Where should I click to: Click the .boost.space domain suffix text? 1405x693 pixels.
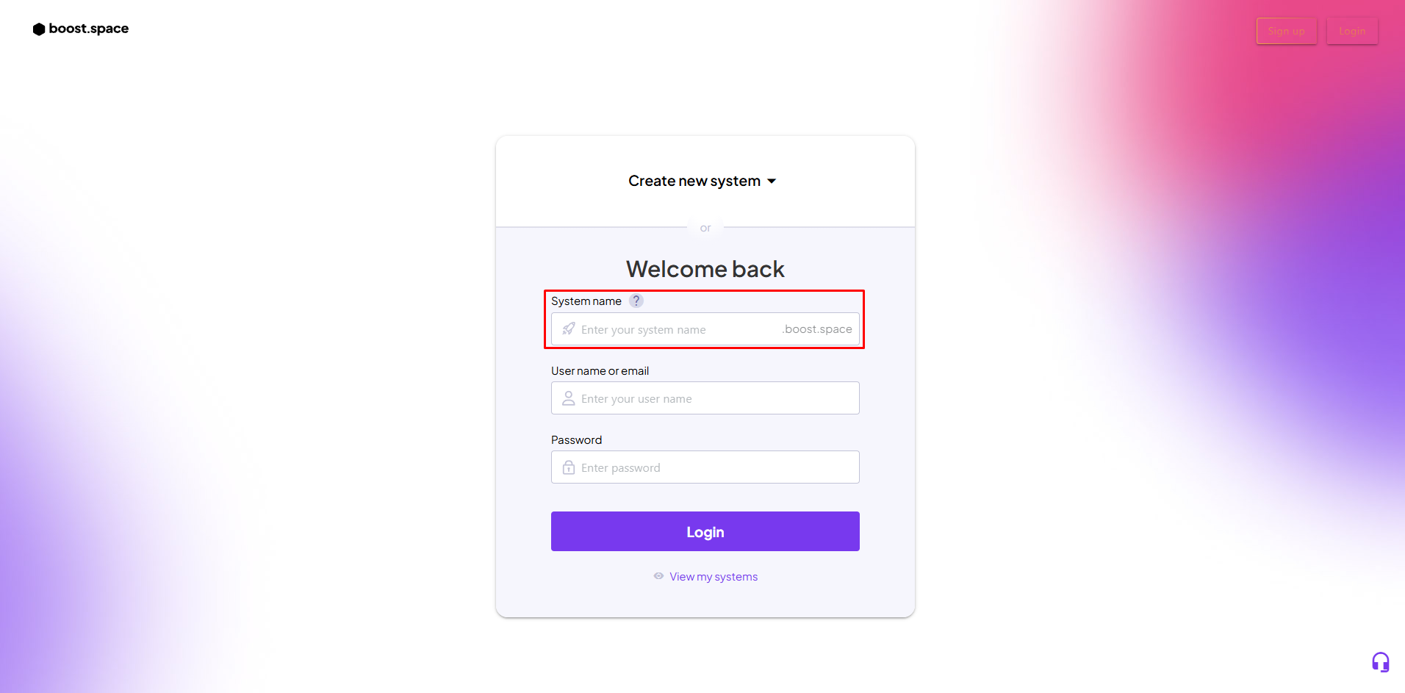coord(818,329)
